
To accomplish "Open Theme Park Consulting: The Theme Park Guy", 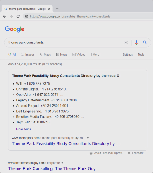I will tap(52, 168).
